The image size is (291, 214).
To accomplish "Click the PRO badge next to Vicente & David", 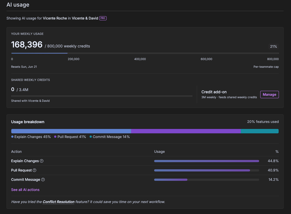I will 103,18.
